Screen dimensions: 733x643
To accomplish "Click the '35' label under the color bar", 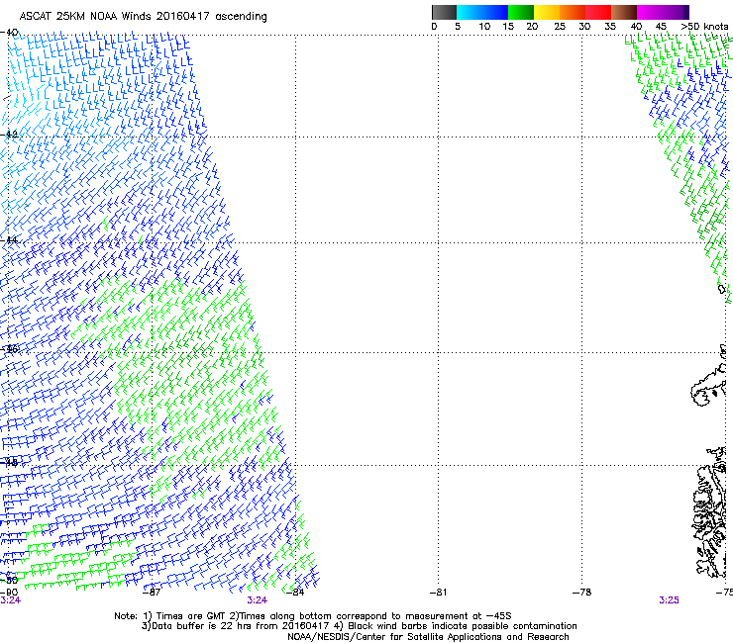I will pyautogui.click(x=610, y=27).
